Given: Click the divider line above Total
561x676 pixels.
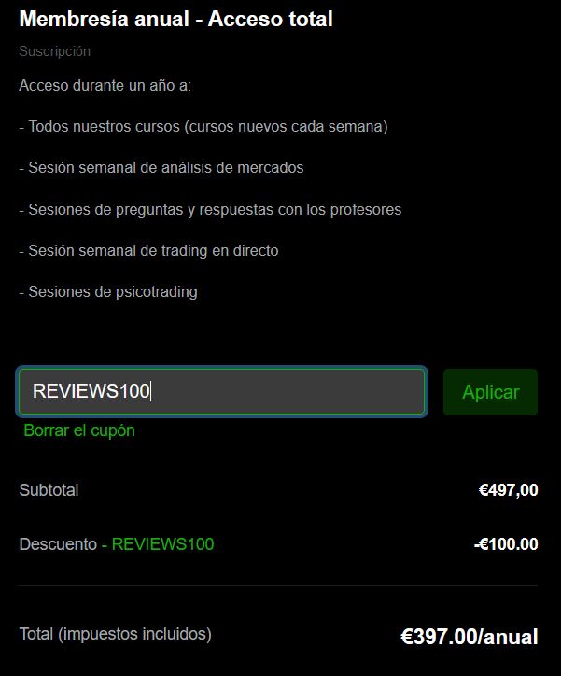Looking at the screenshot, I should click(x=278, y=585).
